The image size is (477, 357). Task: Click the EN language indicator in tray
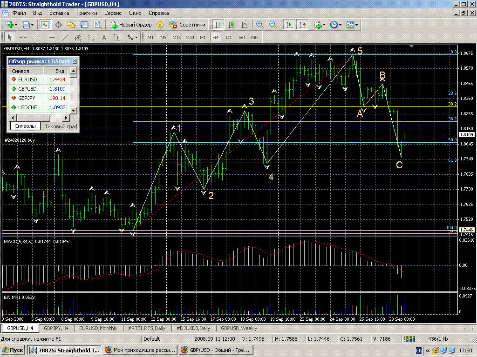click(419, 350)
